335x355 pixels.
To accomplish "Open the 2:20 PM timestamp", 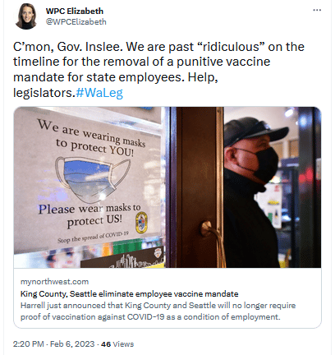I will [x=29, y=344].
